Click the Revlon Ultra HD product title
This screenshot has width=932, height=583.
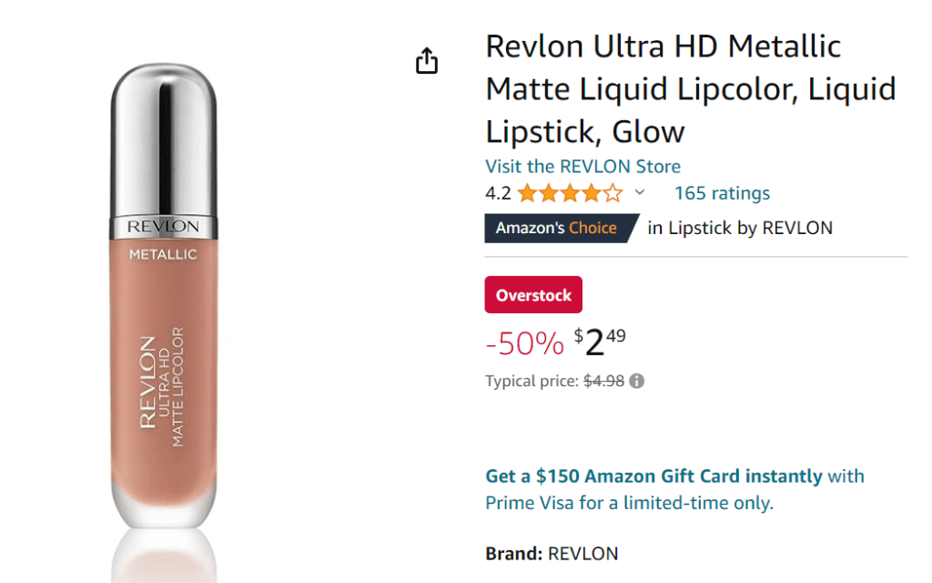click(690, 88)
